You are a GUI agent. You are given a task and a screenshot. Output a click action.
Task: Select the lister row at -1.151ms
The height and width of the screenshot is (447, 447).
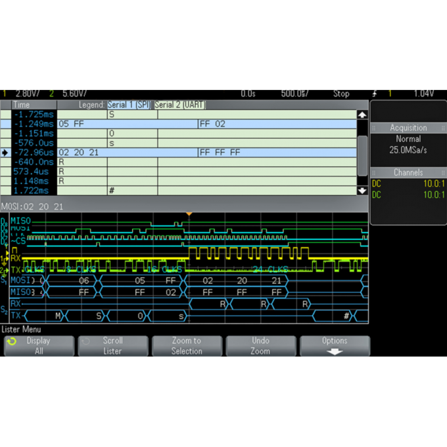(x=178, y=133)
